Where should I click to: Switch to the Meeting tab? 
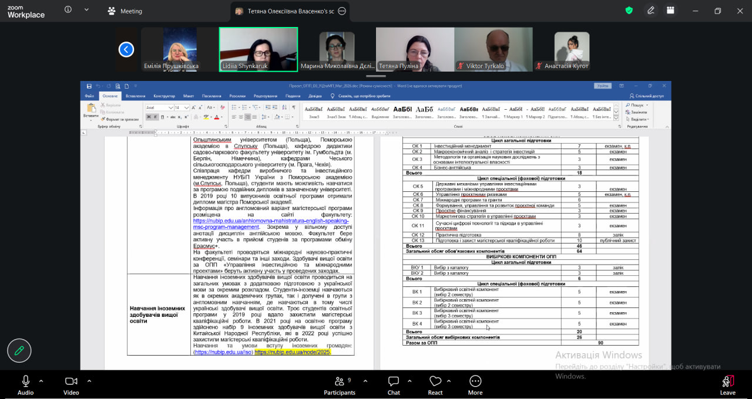pos(125,11)
